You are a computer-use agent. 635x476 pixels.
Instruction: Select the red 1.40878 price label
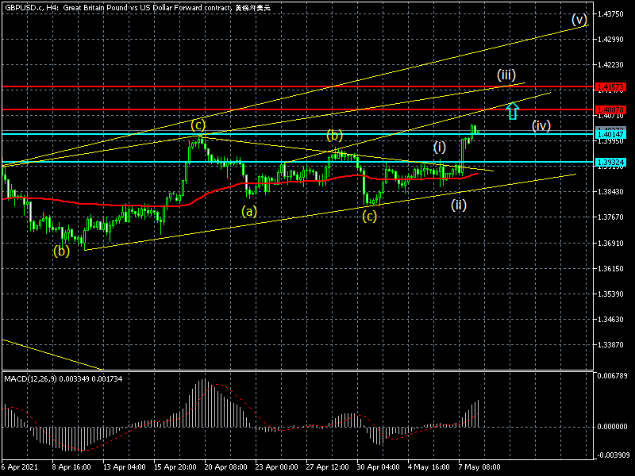[x=610, y=109]
